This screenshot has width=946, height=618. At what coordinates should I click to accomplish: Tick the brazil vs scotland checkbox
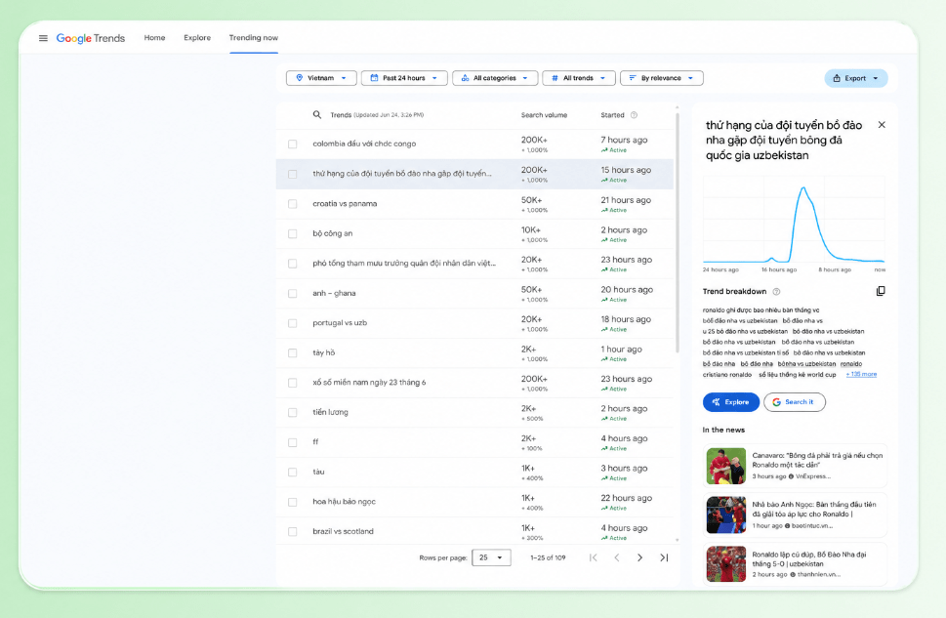click(x=293, y=532)
